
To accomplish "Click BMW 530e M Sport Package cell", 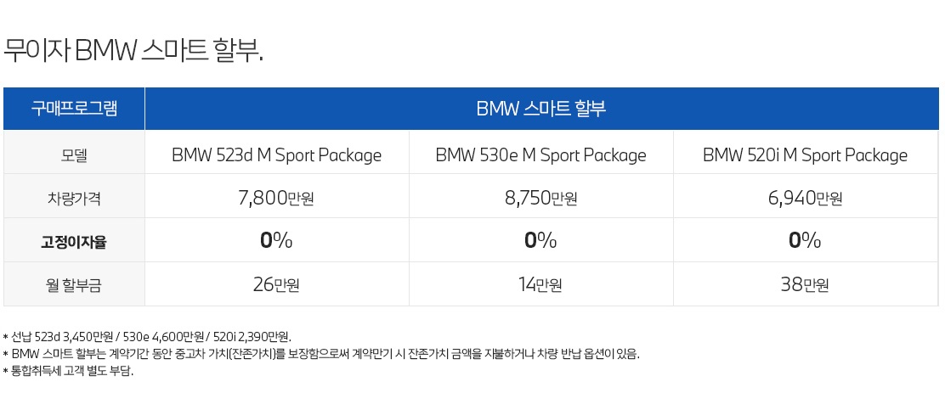I will pyautogui.click(x=541, y=155).
